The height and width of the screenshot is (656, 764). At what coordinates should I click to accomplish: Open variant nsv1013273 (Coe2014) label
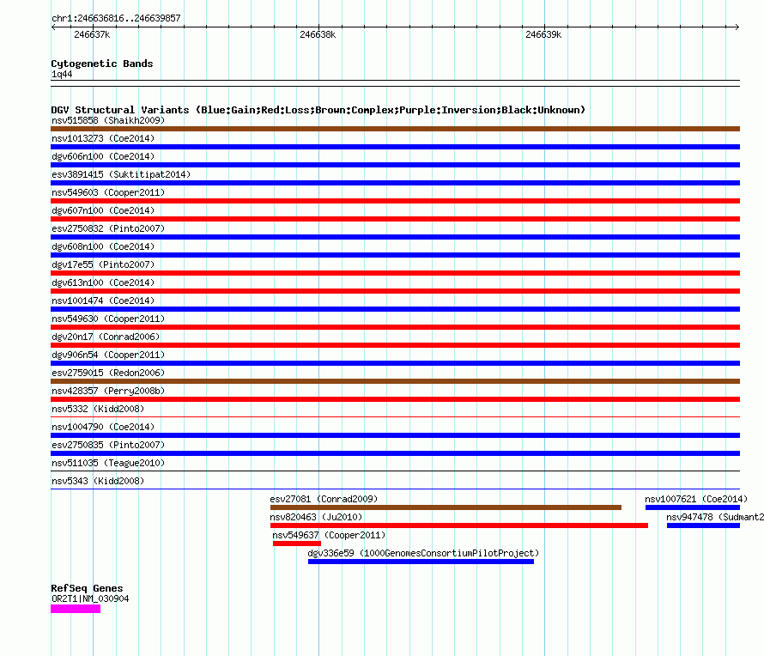click(x=103, y=138)
